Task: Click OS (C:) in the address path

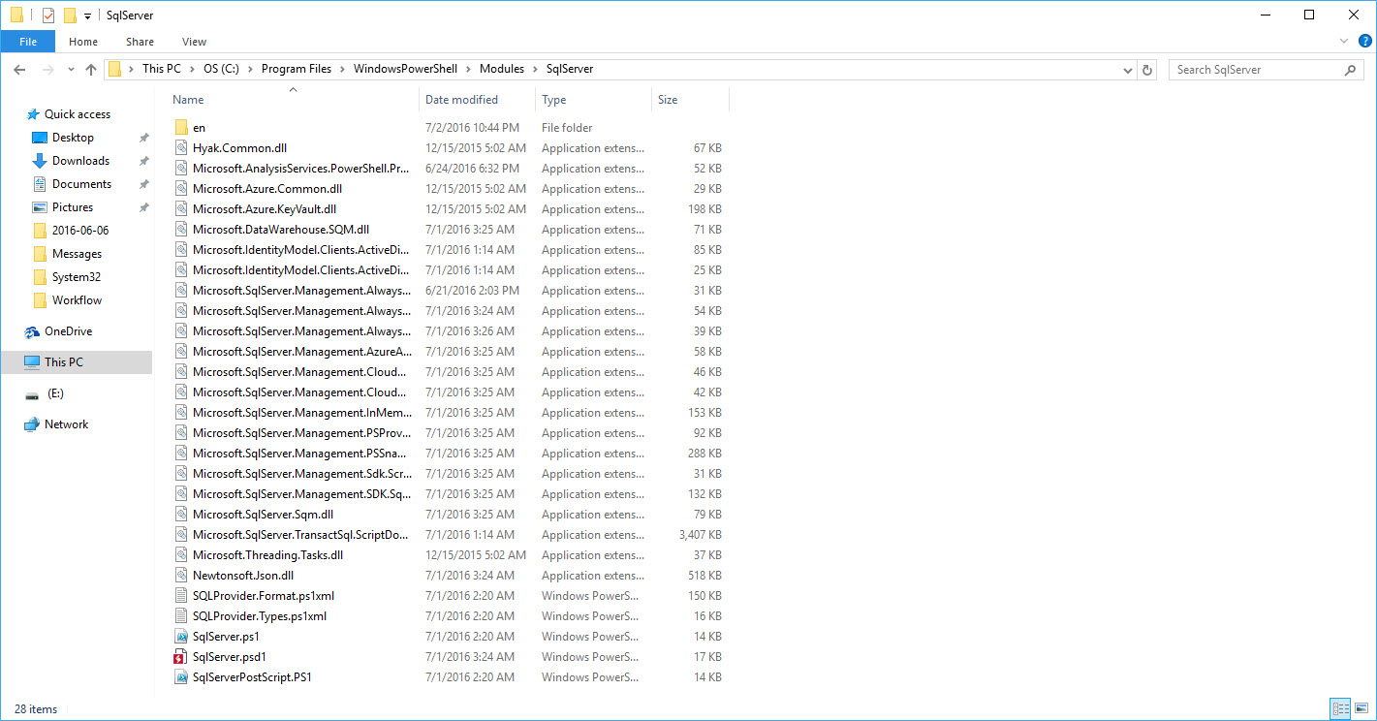Action: point(221,69)
